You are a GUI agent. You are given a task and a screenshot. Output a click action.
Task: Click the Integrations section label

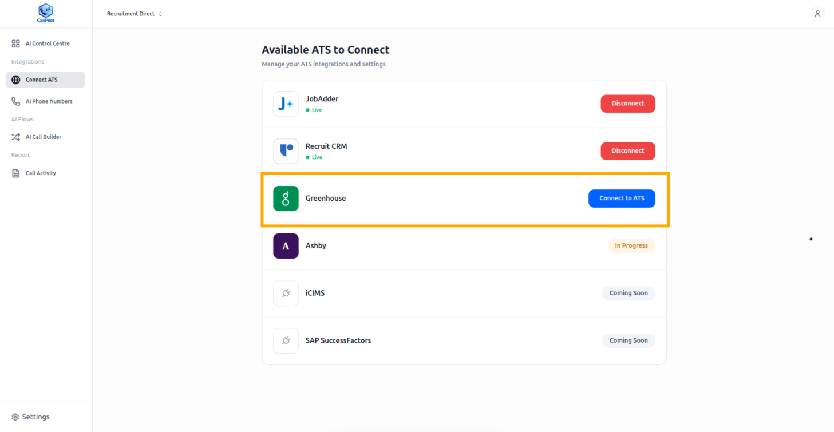(x=27, y=62)
